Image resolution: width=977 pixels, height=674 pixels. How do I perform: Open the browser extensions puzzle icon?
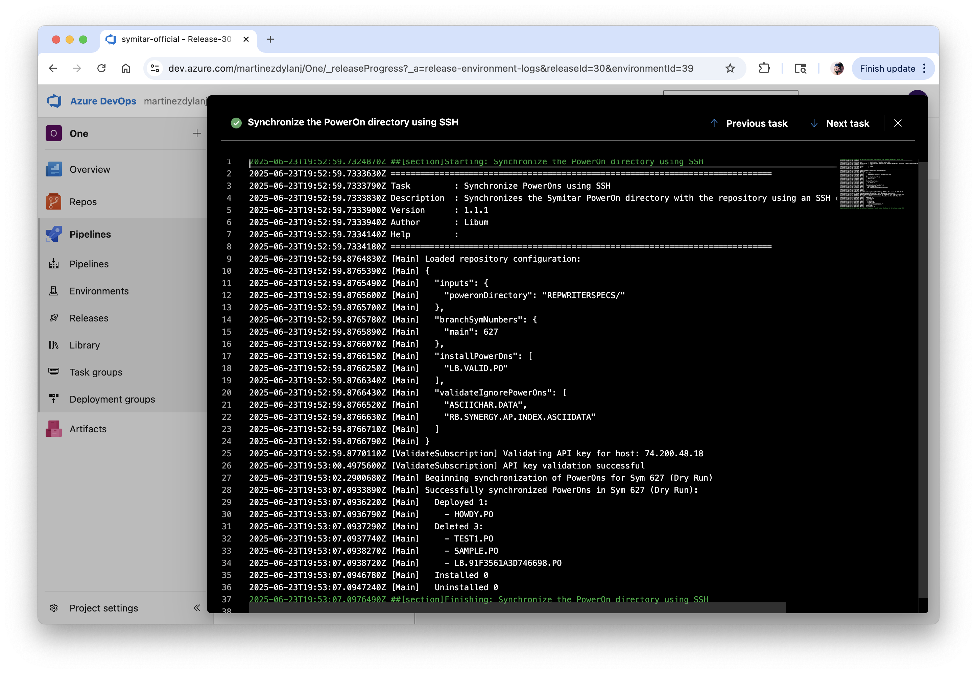(765, 68)
